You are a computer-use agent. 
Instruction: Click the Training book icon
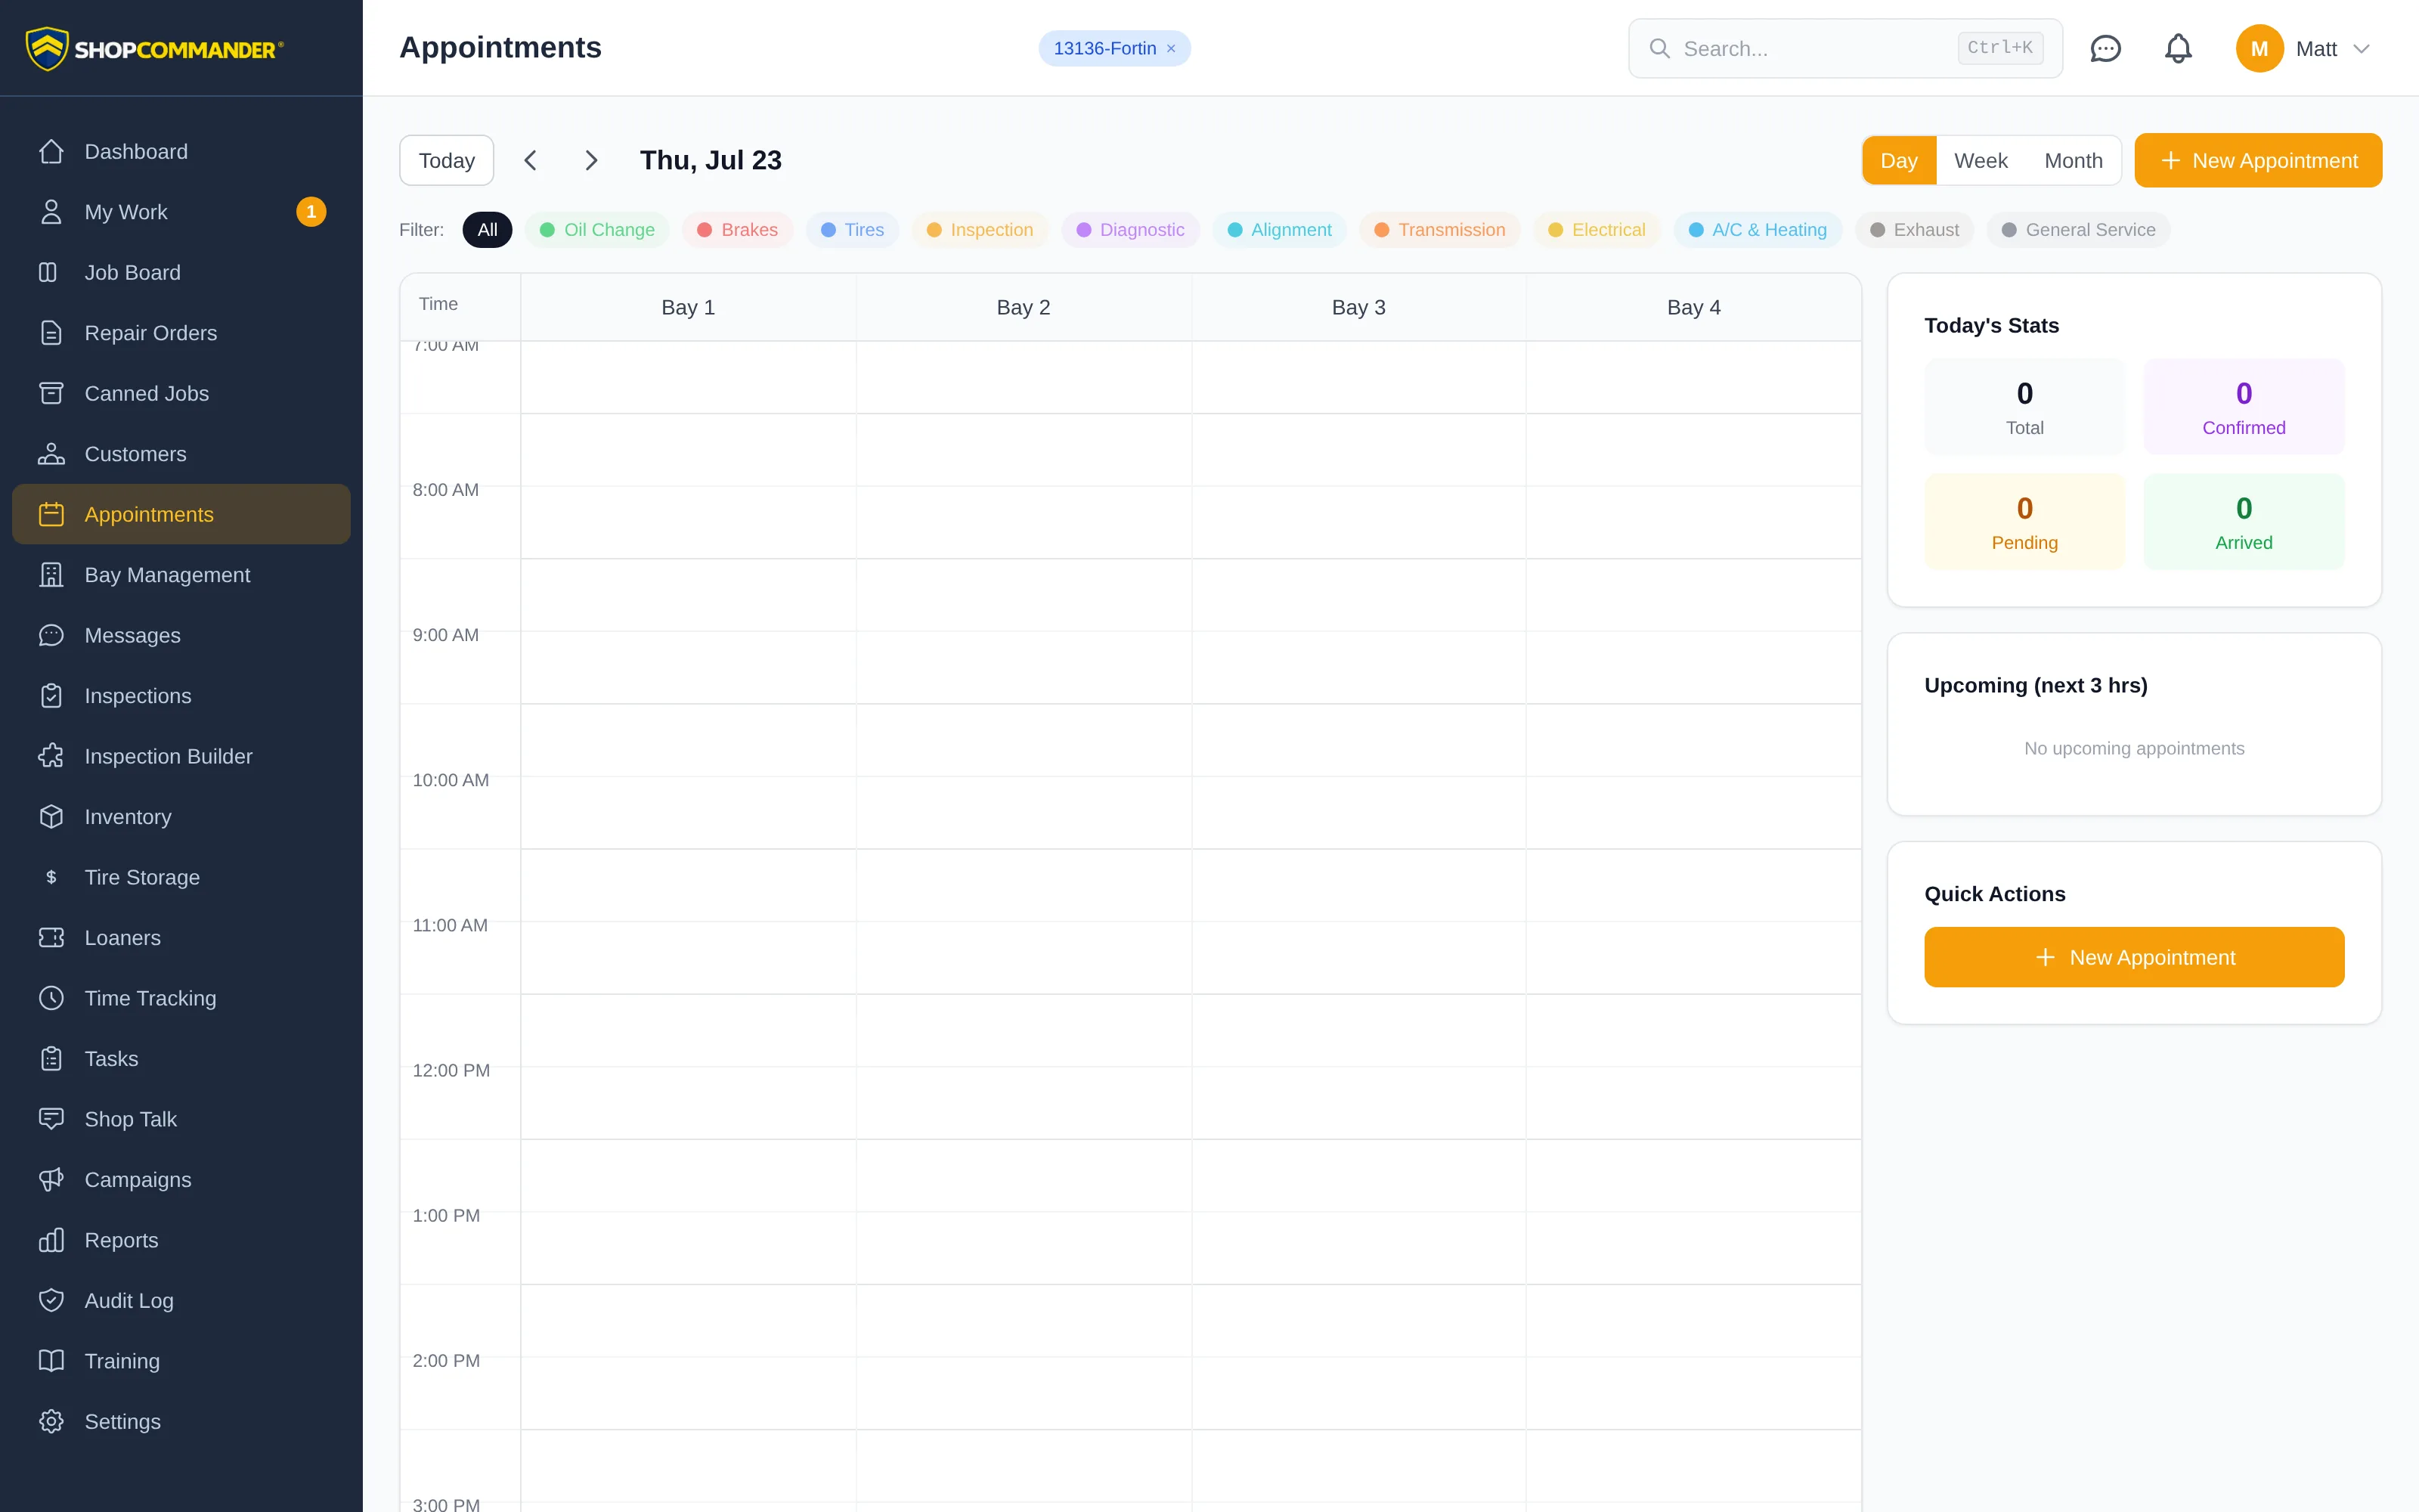tap(51, 1361)
